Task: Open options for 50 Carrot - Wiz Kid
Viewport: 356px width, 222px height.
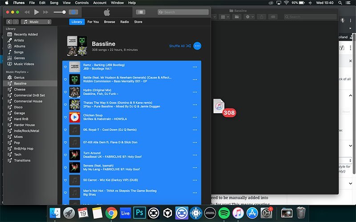Action: pyautogui.click(x=195, y=180)
